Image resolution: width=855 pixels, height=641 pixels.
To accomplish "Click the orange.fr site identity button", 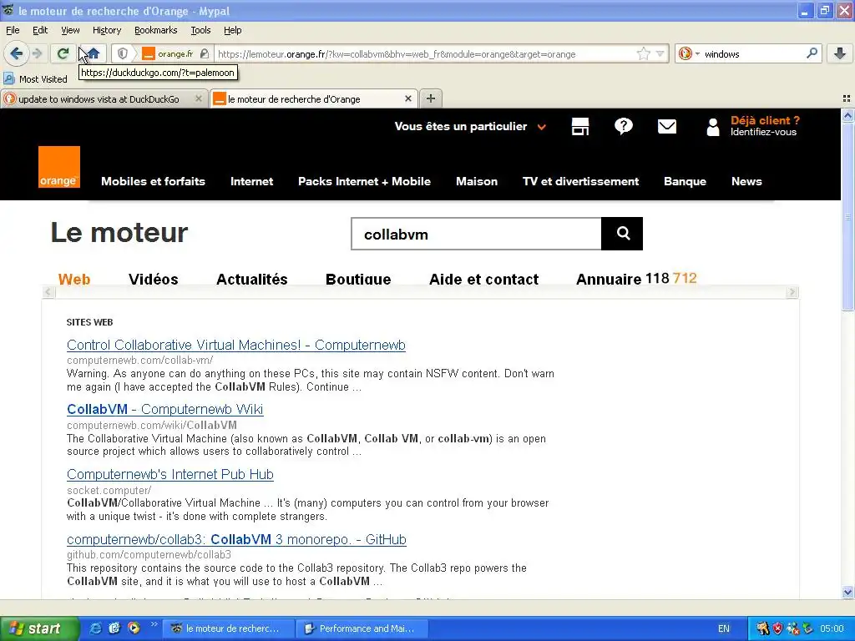I will 168,53.
